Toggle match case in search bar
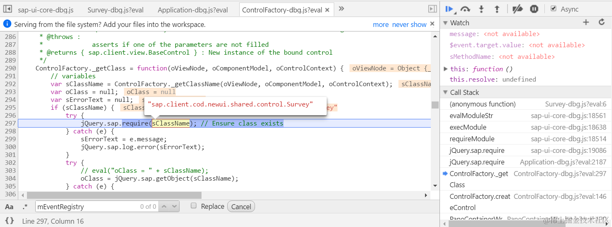This screenshot has width=612, height=227. [x=9, y=206]
